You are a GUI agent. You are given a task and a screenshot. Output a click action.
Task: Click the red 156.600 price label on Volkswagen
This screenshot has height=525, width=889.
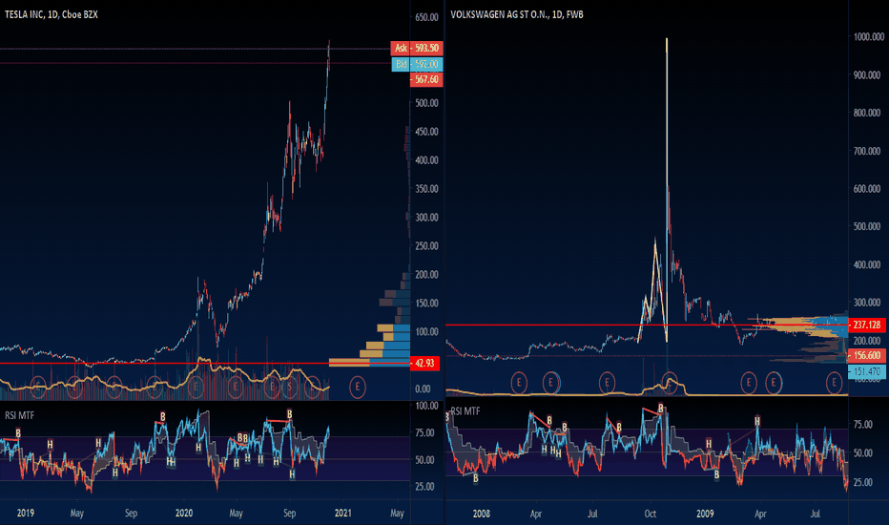[x=867, y=356]
